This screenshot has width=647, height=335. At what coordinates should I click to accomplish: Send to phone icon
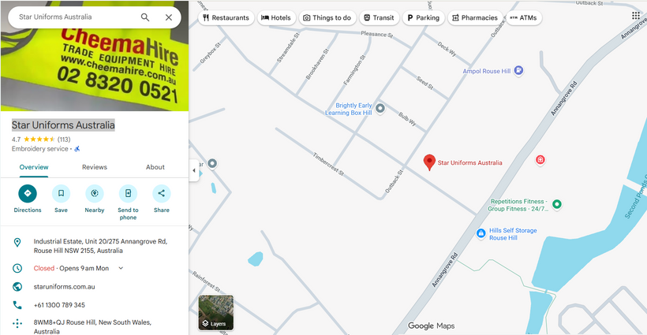128,194
